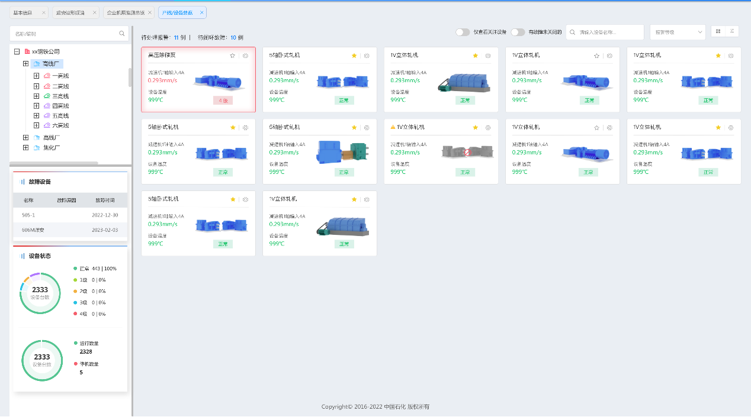This screenshot has height=417, width=751.
Task: Expand the 一高线 tree node
Action: click(37, 76)
